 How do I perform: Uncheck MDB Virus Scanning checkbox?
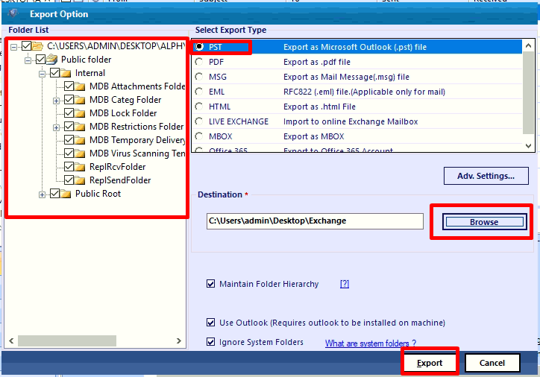point(69,153)
